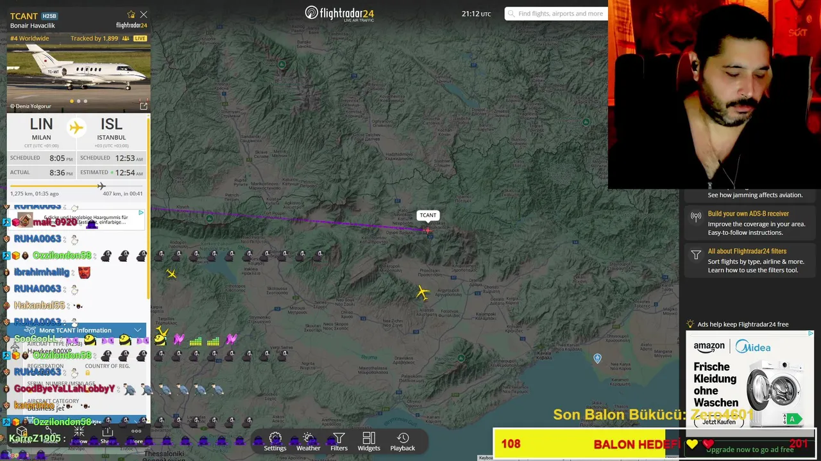Click the search magnifier icon
Image resolution: width=821 pixels, height=461 pixels.
pyautogui.click(x=511, y=13)
